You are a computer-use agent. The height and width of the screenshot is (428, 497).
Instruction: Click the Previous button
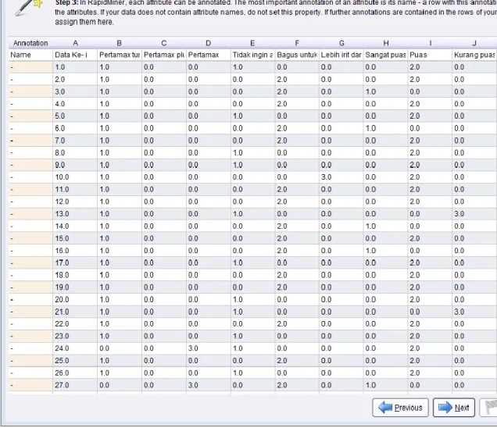pyautogui.click(x=400, y=408)
